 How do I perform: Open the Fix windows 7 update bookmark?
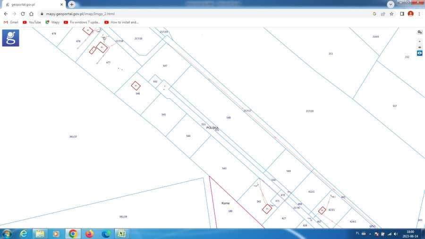[x=82, y=22]
